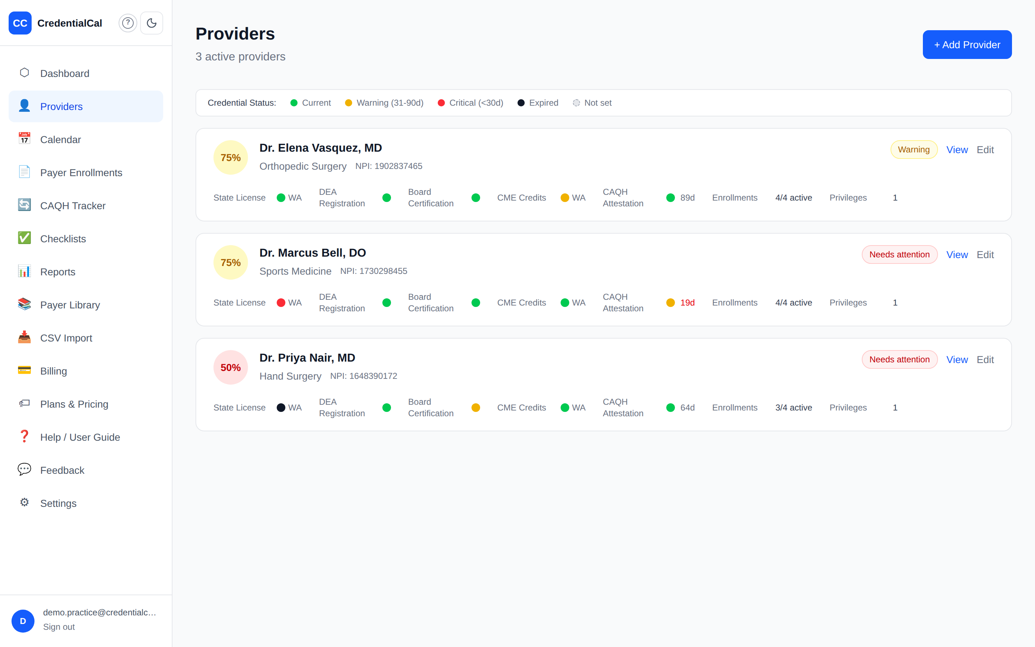The height and width of the screenshot is (647, 1035).
Task: Open the Reports page
Action: 86,272
